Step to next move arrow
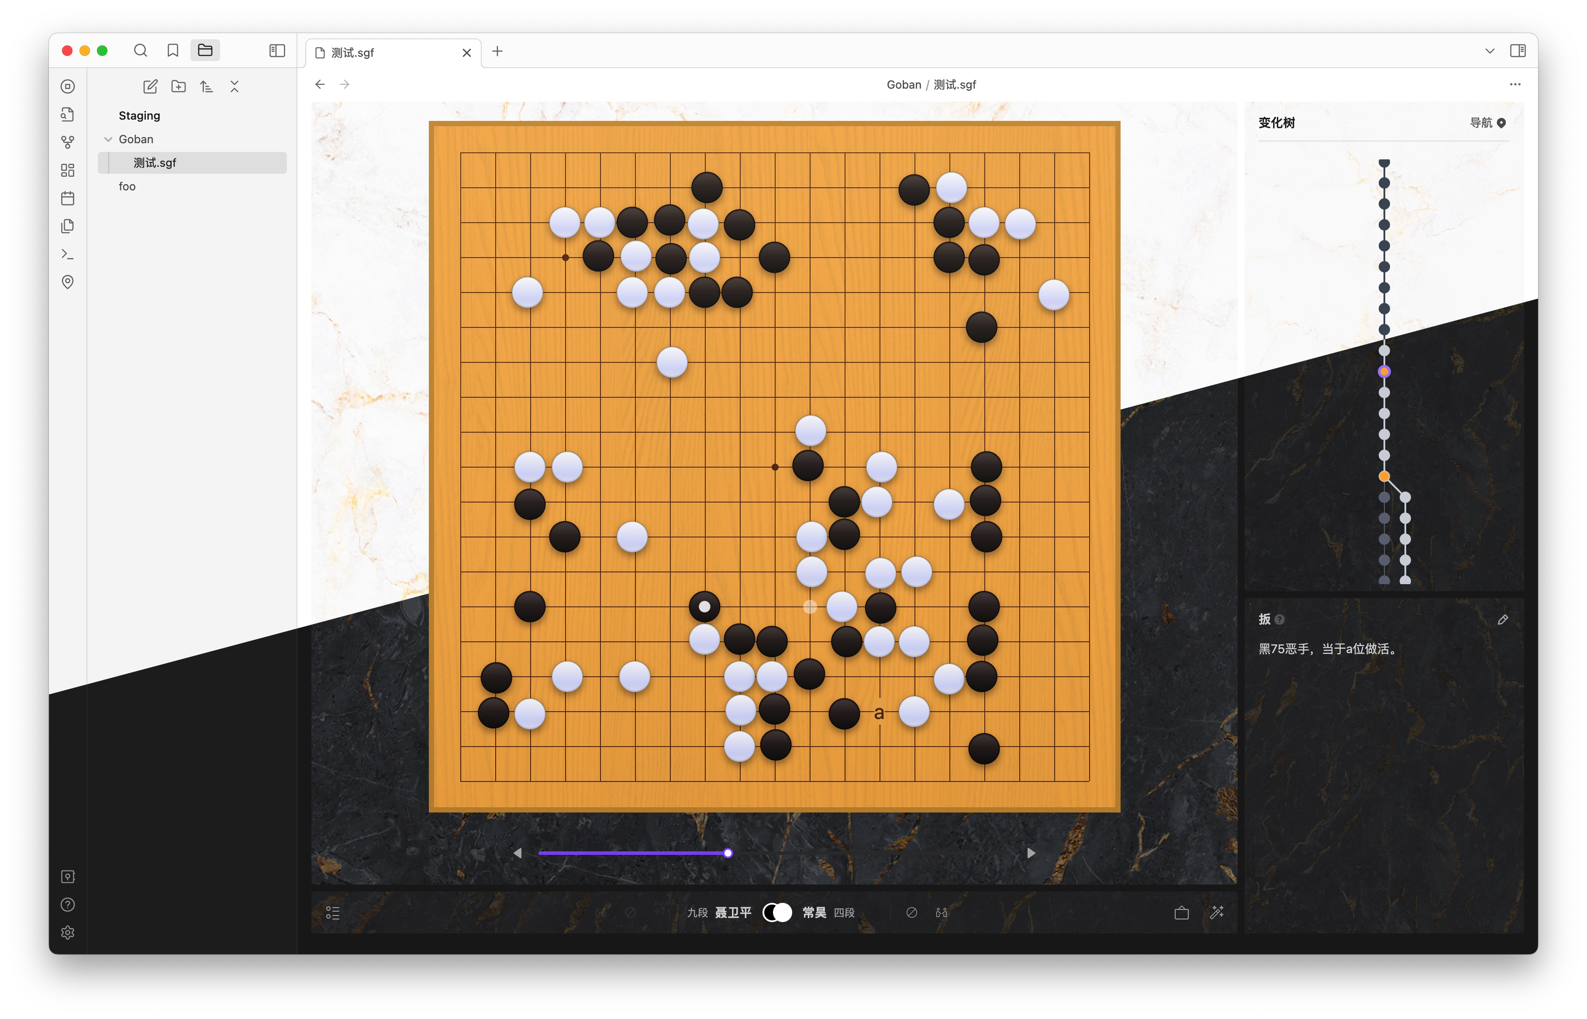 [1031, 853]
